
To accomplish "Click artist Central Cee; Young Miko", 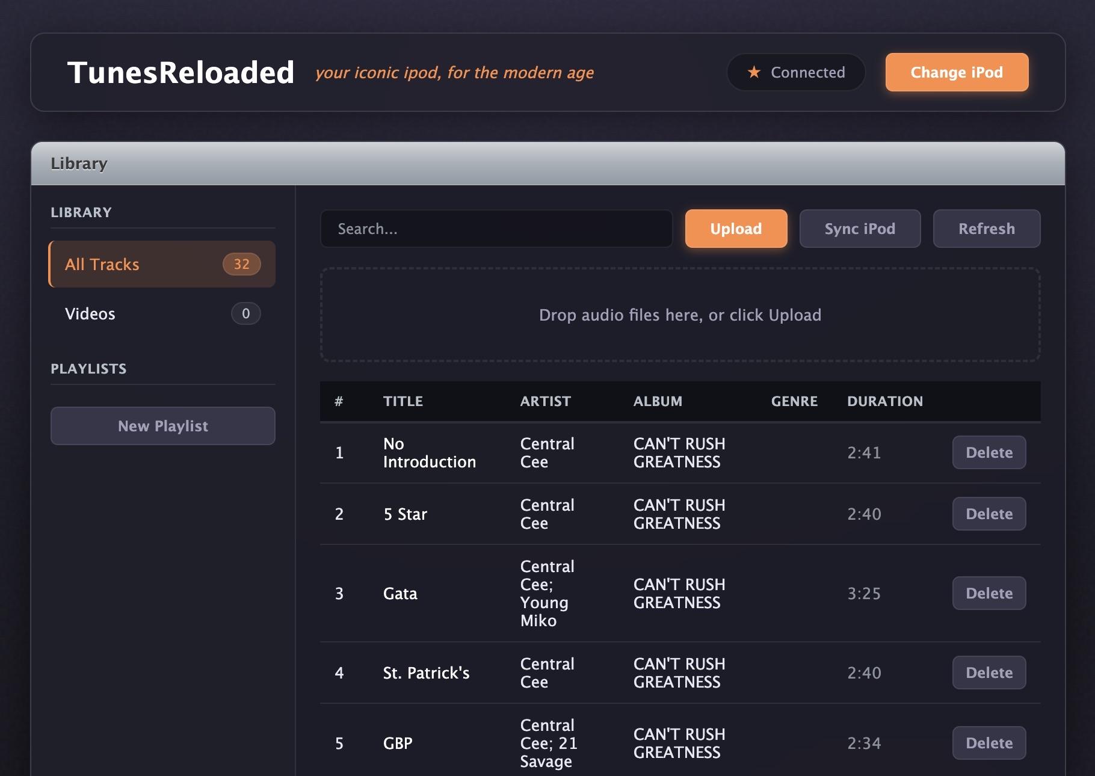I will click(547, 593).
